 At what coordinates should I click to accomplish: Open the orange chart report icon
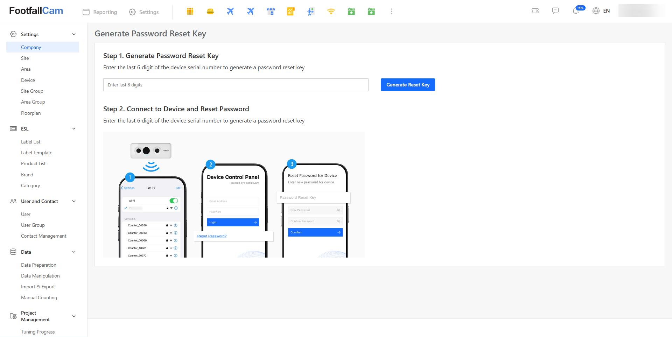(290, 12)
